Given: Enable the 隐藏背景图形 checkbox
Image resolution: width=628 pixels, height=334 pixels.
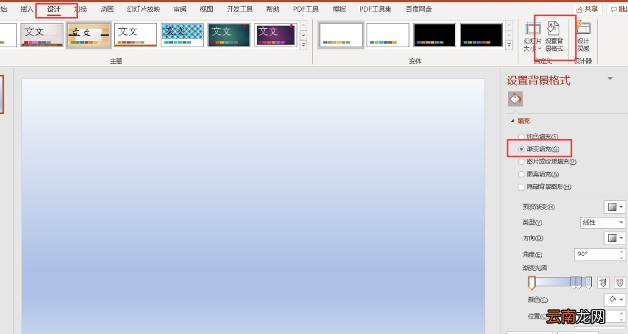Looking at the screenshot, I should pos(521,187).
